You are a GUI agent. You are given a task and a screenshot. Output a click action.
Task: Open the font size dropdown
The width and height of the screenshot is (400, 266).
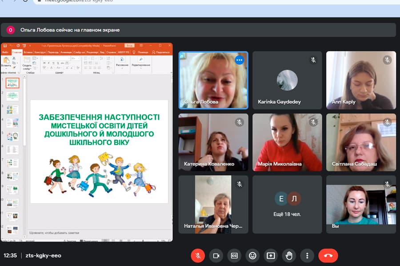(76, 58)
